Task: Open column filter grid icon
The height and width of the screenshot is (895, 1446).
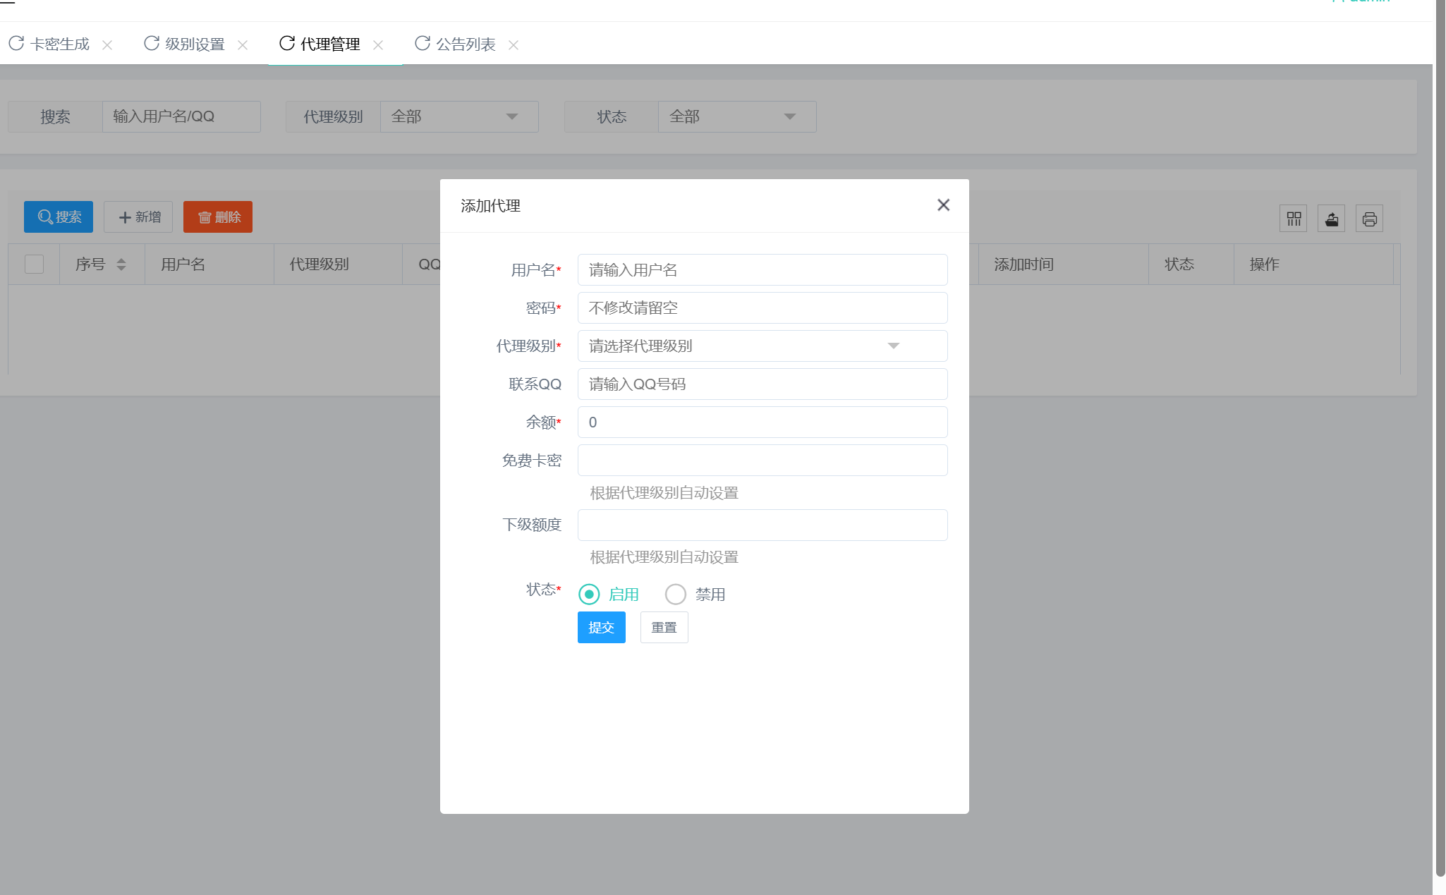Action: 1294,219
